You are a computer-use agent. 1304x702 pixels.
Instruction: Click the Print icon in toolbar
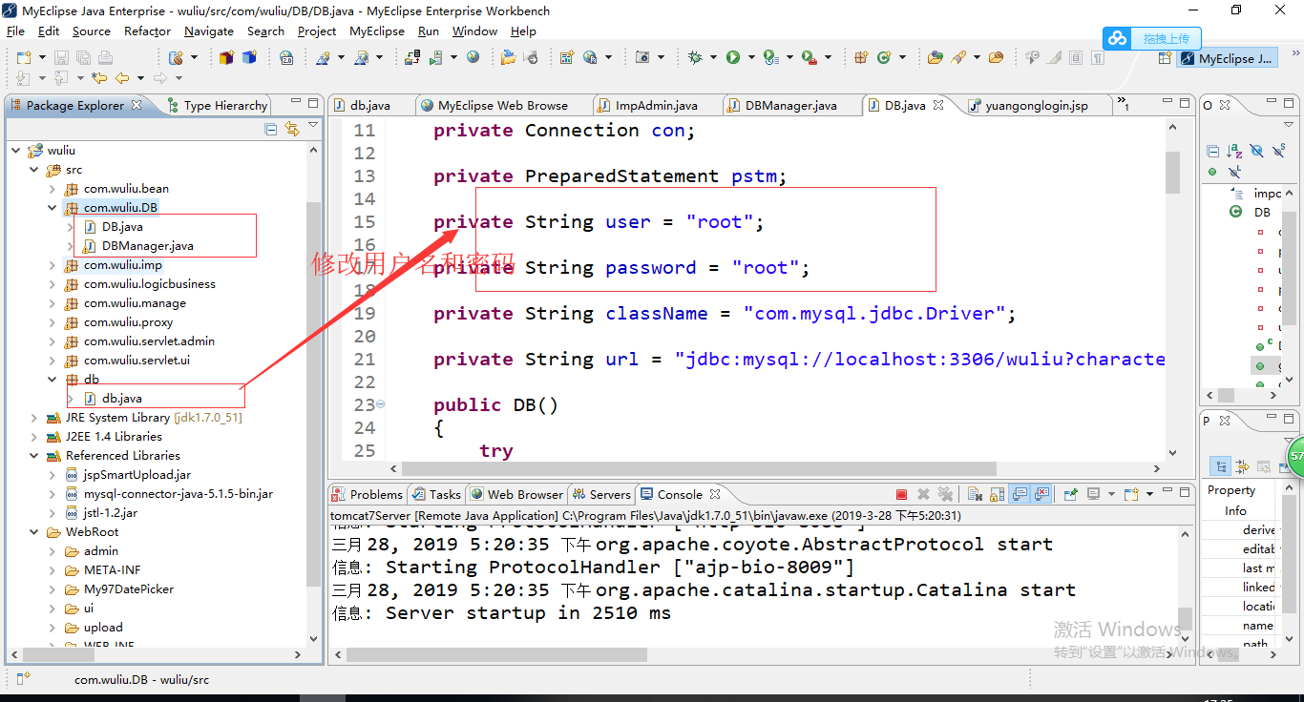point(105,57)
